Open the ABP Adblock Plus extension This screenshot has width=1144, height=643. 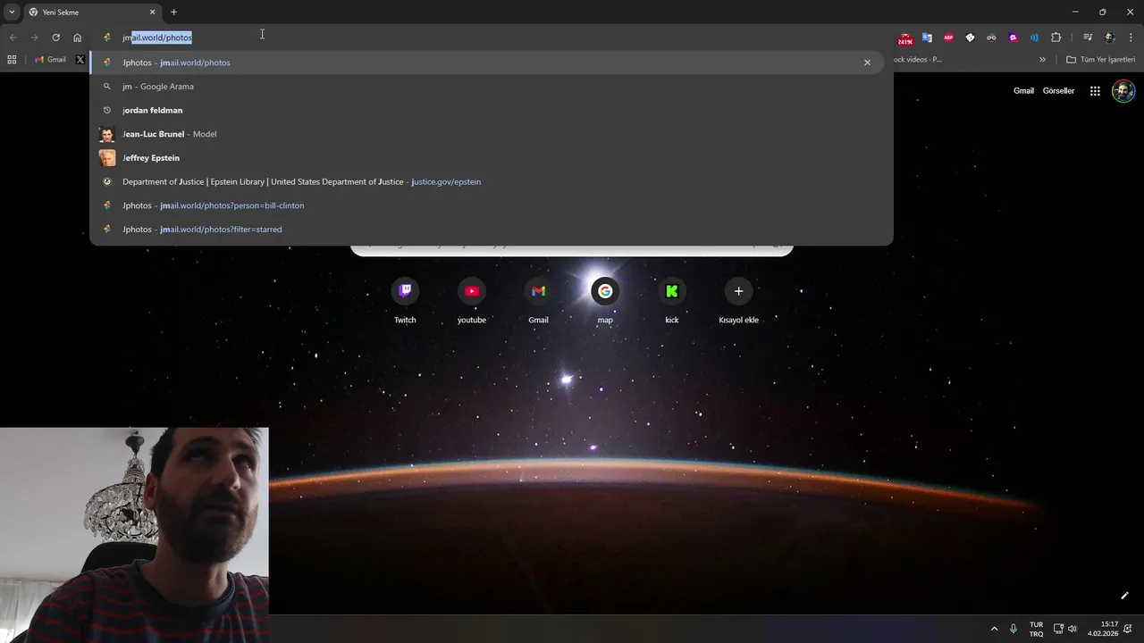[x=948, y=38]
